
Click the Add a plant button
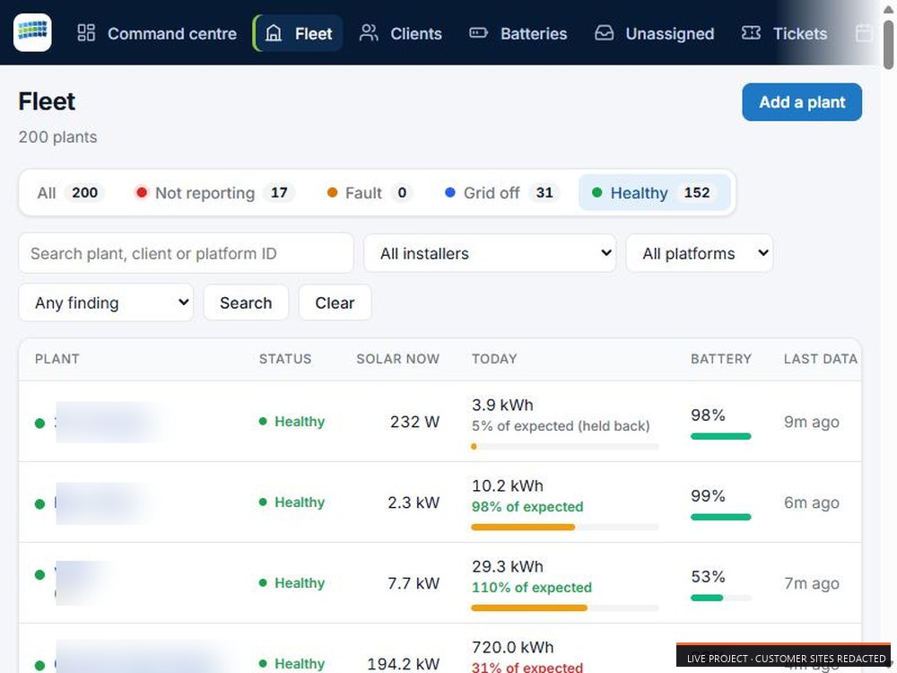802,102
